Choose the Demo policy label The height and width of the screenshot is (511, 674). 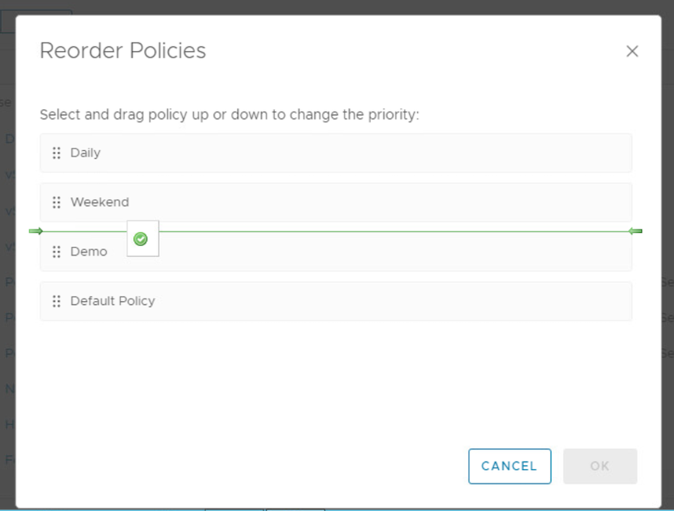point(89,252)
